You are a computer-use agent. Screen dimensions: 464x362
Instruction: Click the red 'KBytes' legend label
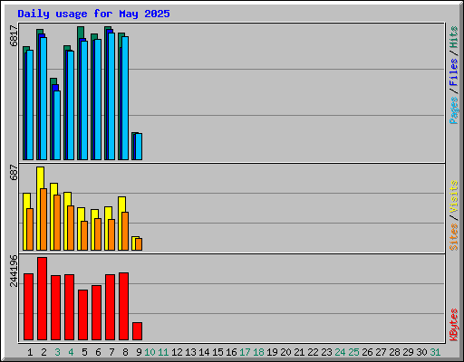(453, 325)
